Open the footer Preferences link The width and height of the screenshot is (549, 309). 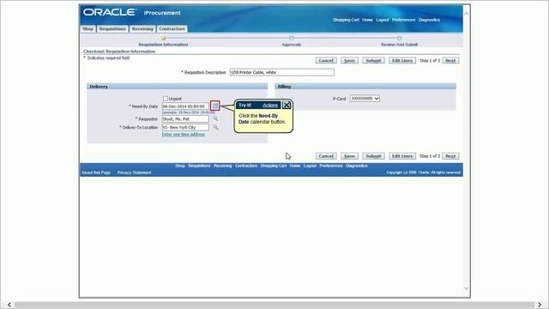pyautogui.click(x=331, y=166)
